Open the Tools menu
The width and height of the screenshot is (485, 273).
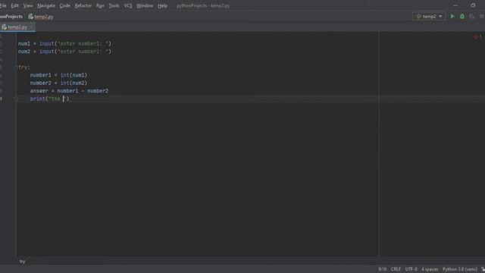[x=114, y=5]
